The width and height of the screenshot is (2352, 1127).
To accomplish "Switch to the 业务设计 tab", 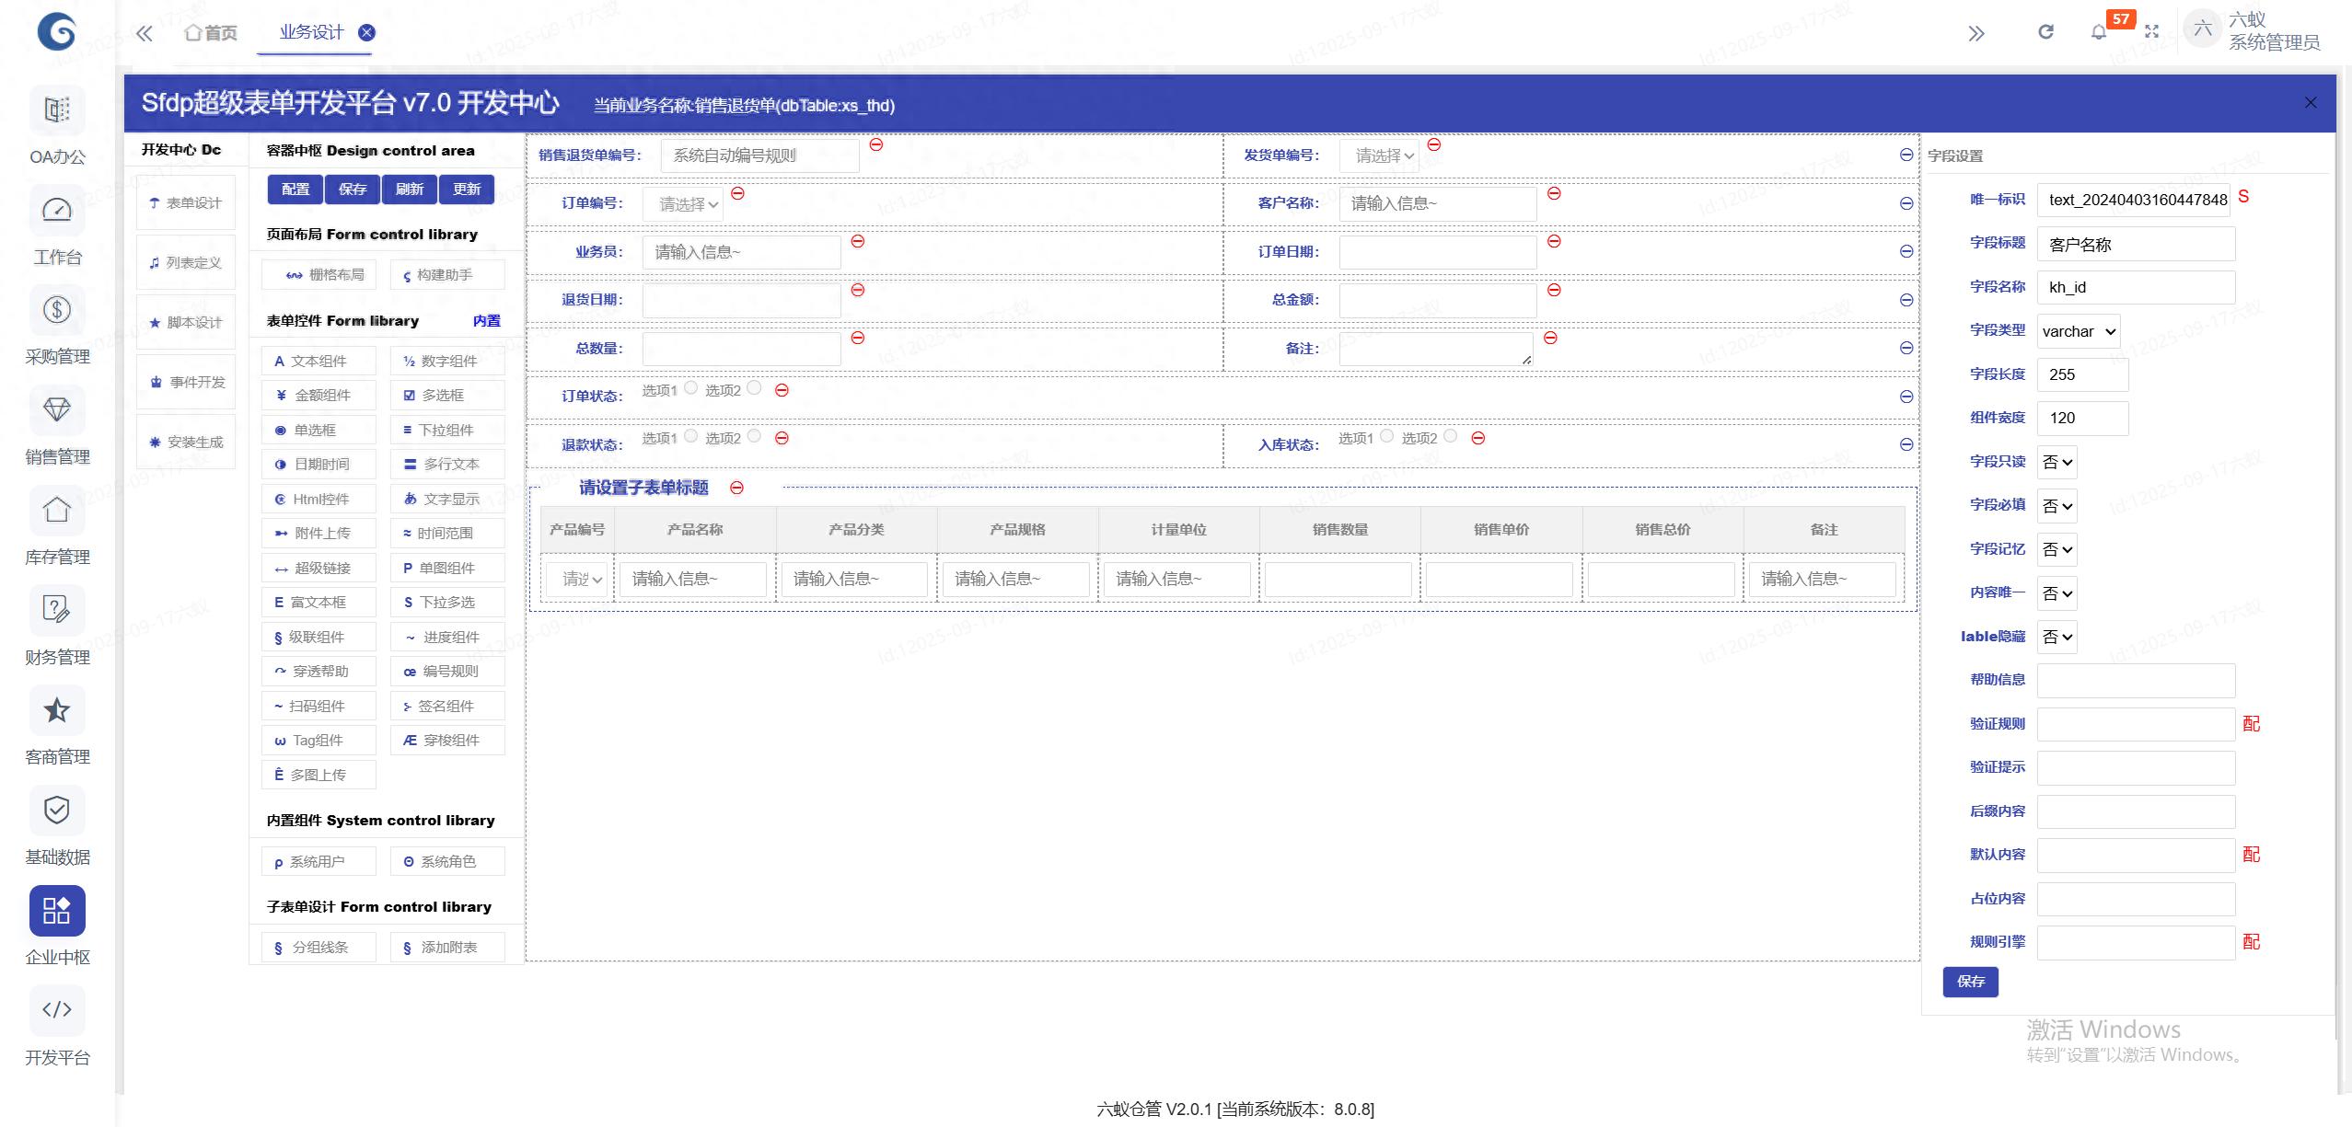I will 310,32.
